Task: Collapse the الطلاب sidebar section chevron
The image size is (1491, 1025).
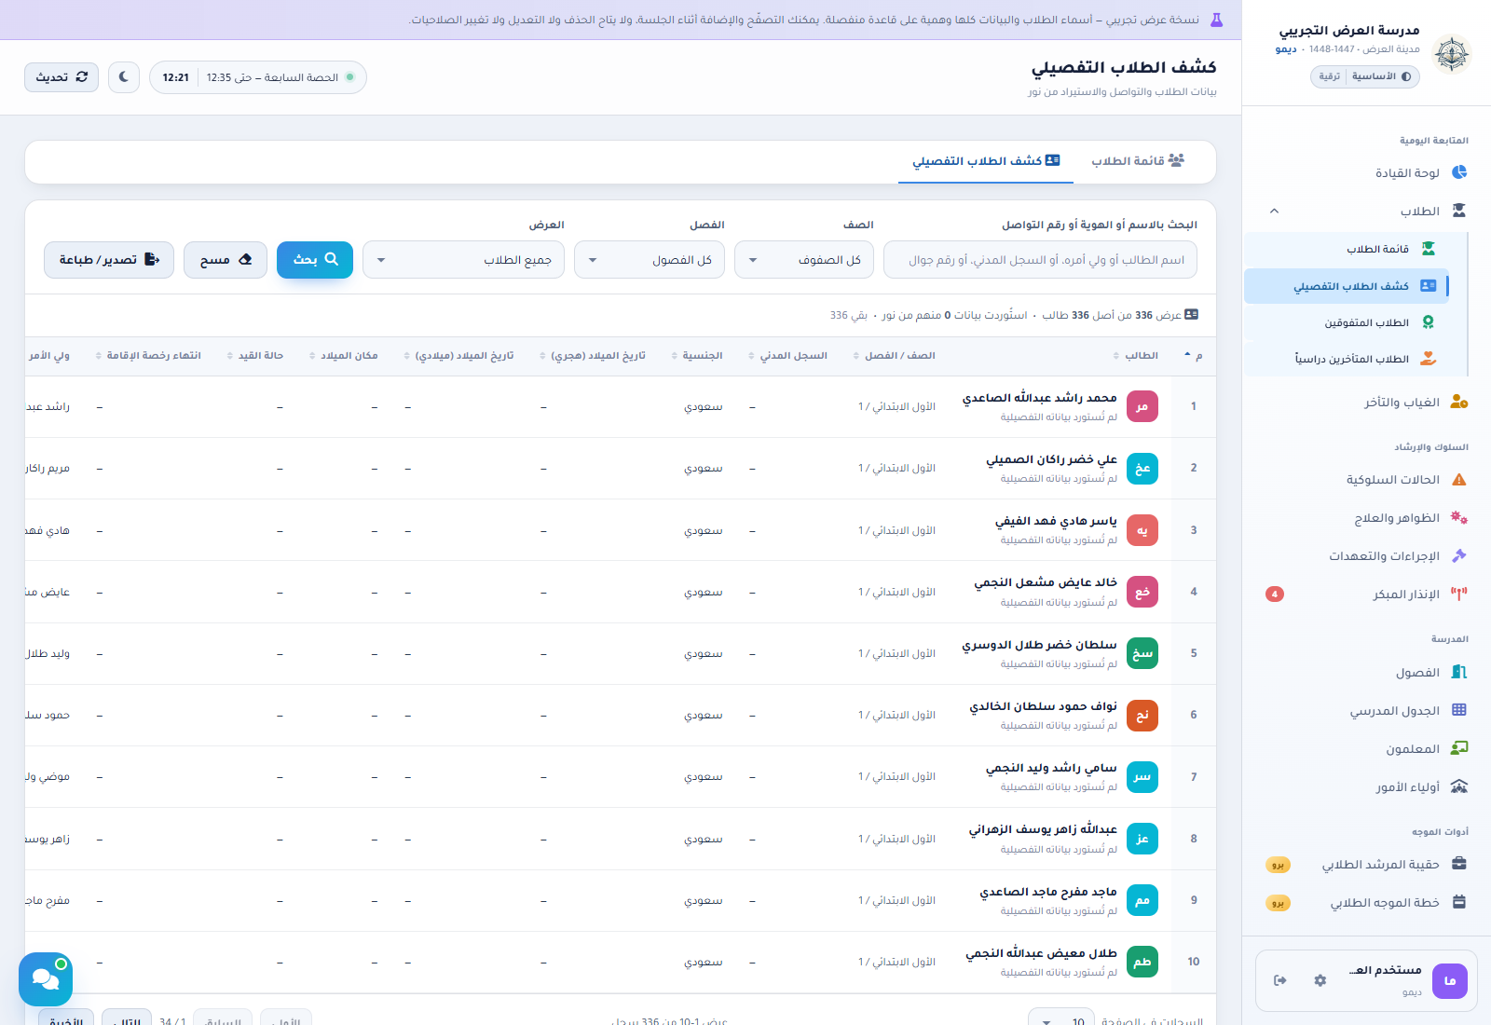Action: [1274, 212]
